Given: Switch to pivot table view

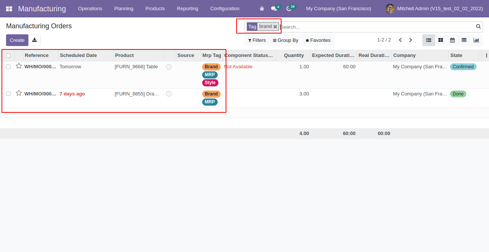Looking at the screenshot, I should 464,40.
